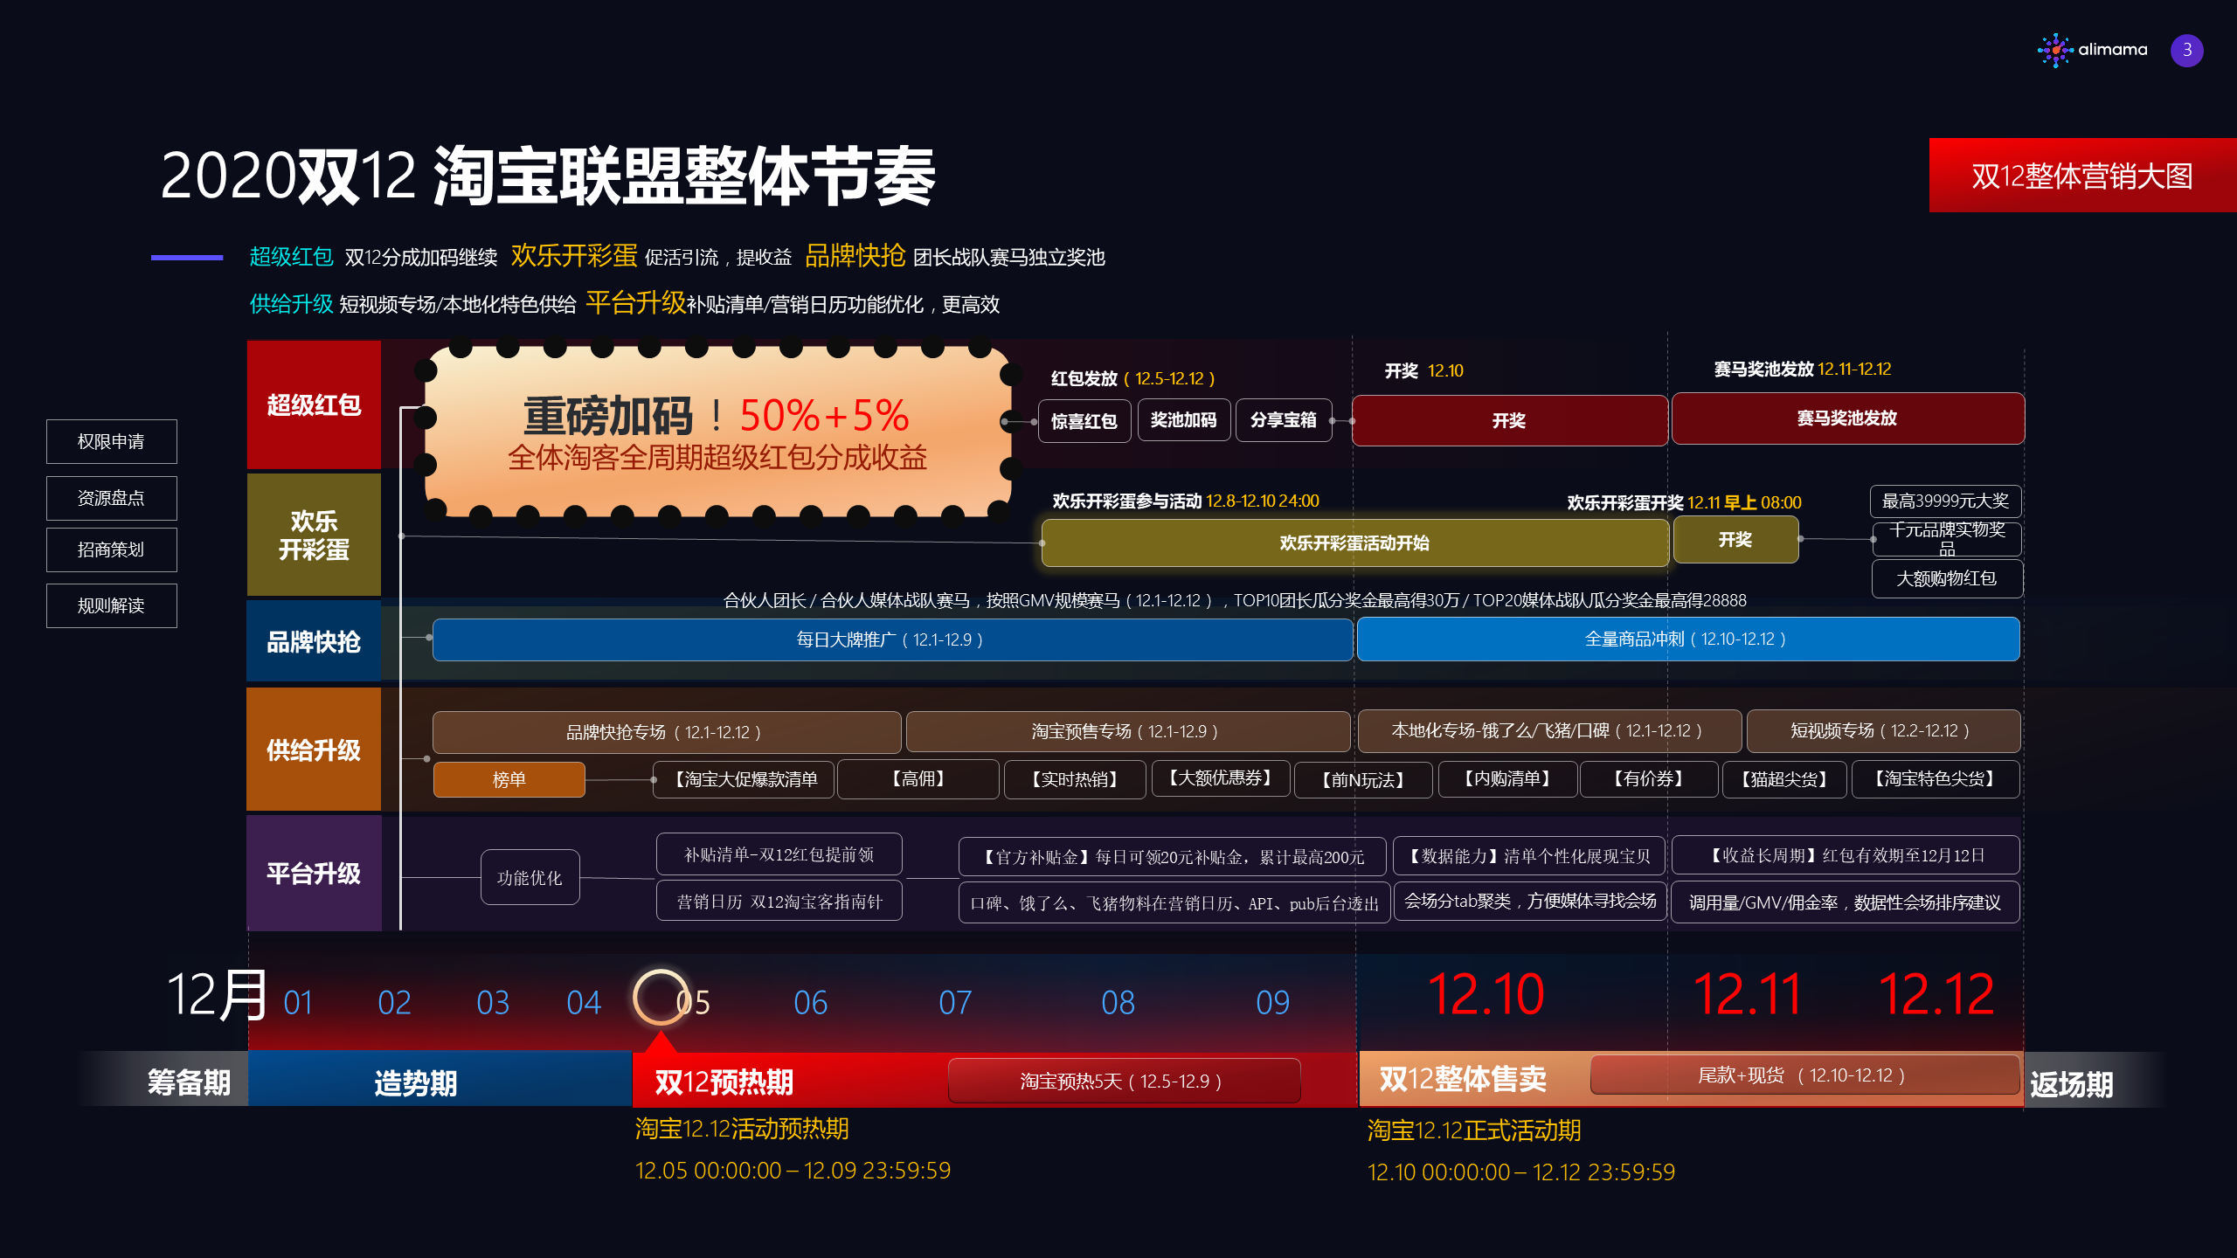Click the 【高佣】 box
This screenshot has height=1258, width=2237.
[918, 778]
